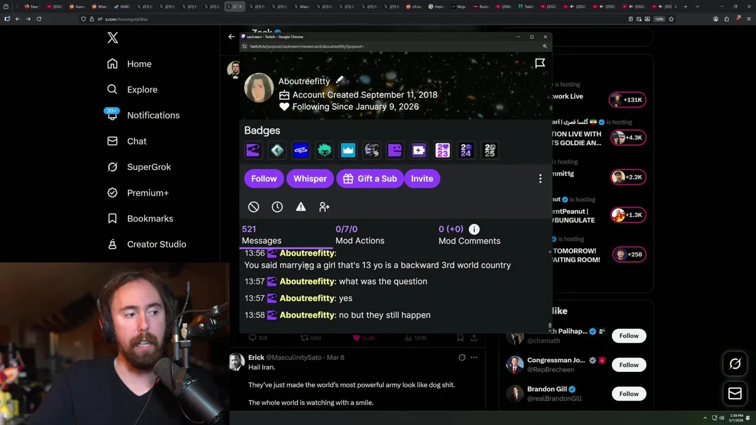The height and width of the screenshot is (425, 756).
Task: Open Notifications in the X sidebar
Action: click(x=142, y=115)
